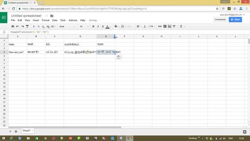Open the Arial font dropdown
250x141 pixels.
67,26
